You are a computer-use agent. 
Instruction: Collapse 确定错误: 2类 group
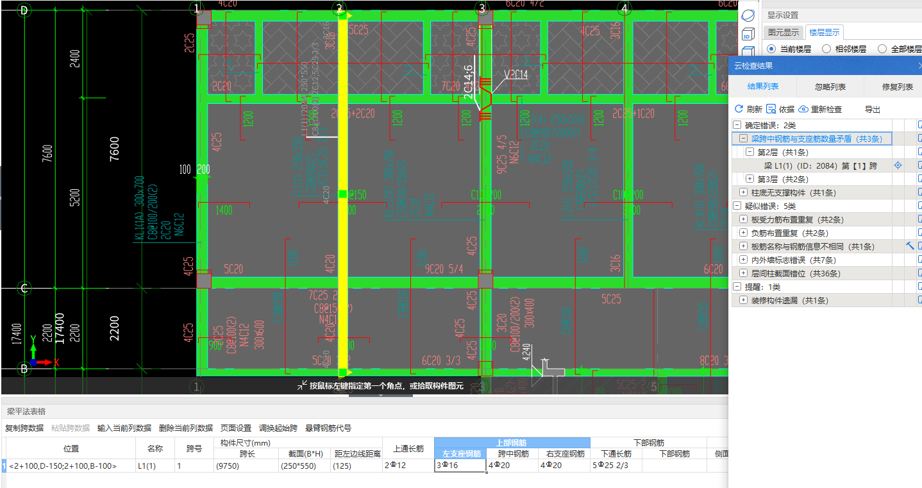737,125
